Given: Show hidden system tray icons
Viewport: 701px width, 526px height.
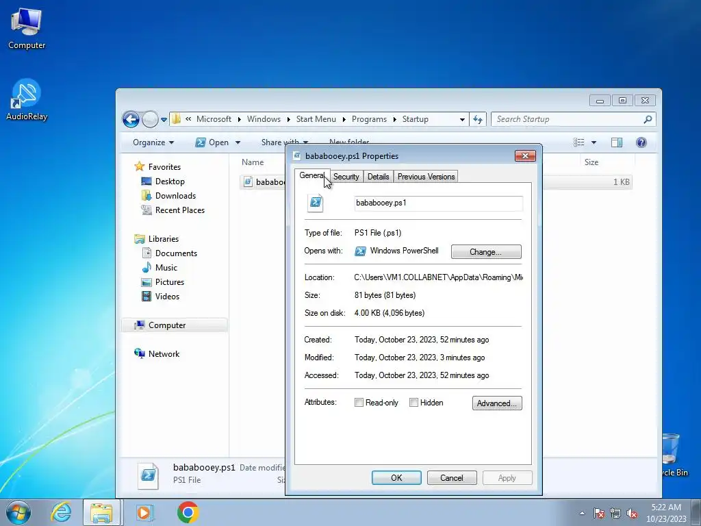Looking at the screenshot, I should click(582, 513).
